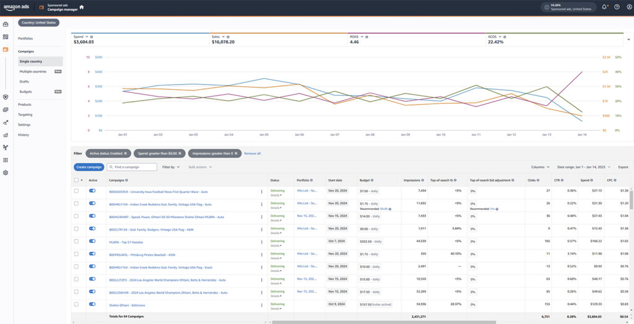
Task: Open Targeting in the side navigation
Action: tap(25, 115)
